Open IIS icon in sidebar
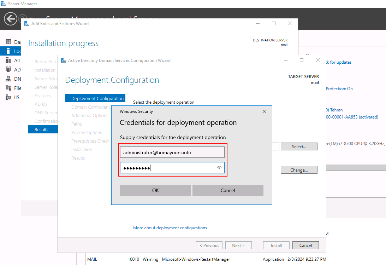Viewport: 386px width, 265px height. 8,97
